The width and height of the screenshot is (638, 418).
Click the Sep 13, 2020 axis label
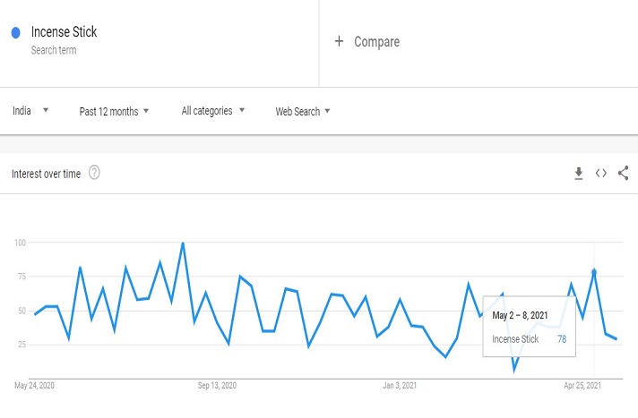[217, 386]
